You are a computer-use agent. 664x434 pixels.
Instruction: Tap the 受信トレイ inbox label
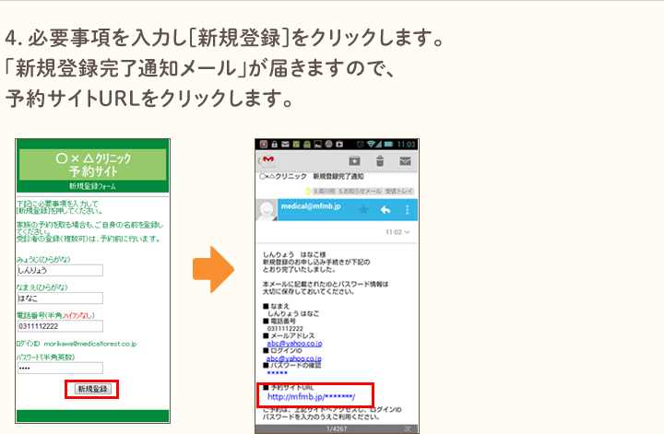[399, 189]
